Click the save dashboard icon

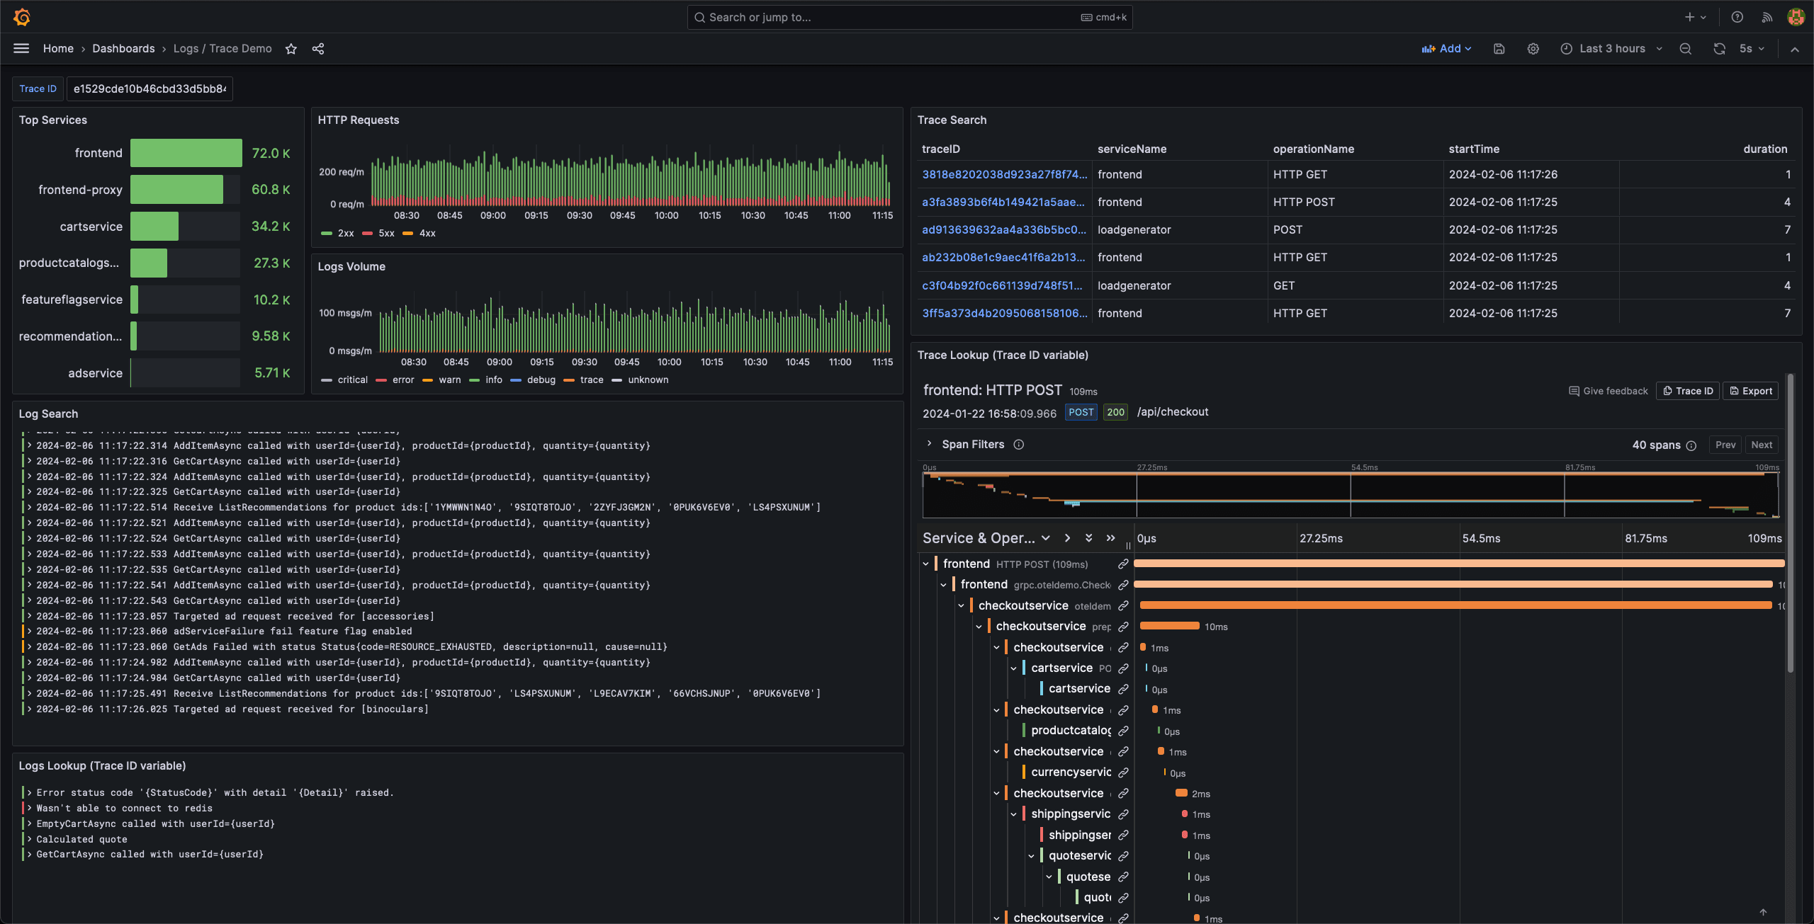tap(1499, 49)
